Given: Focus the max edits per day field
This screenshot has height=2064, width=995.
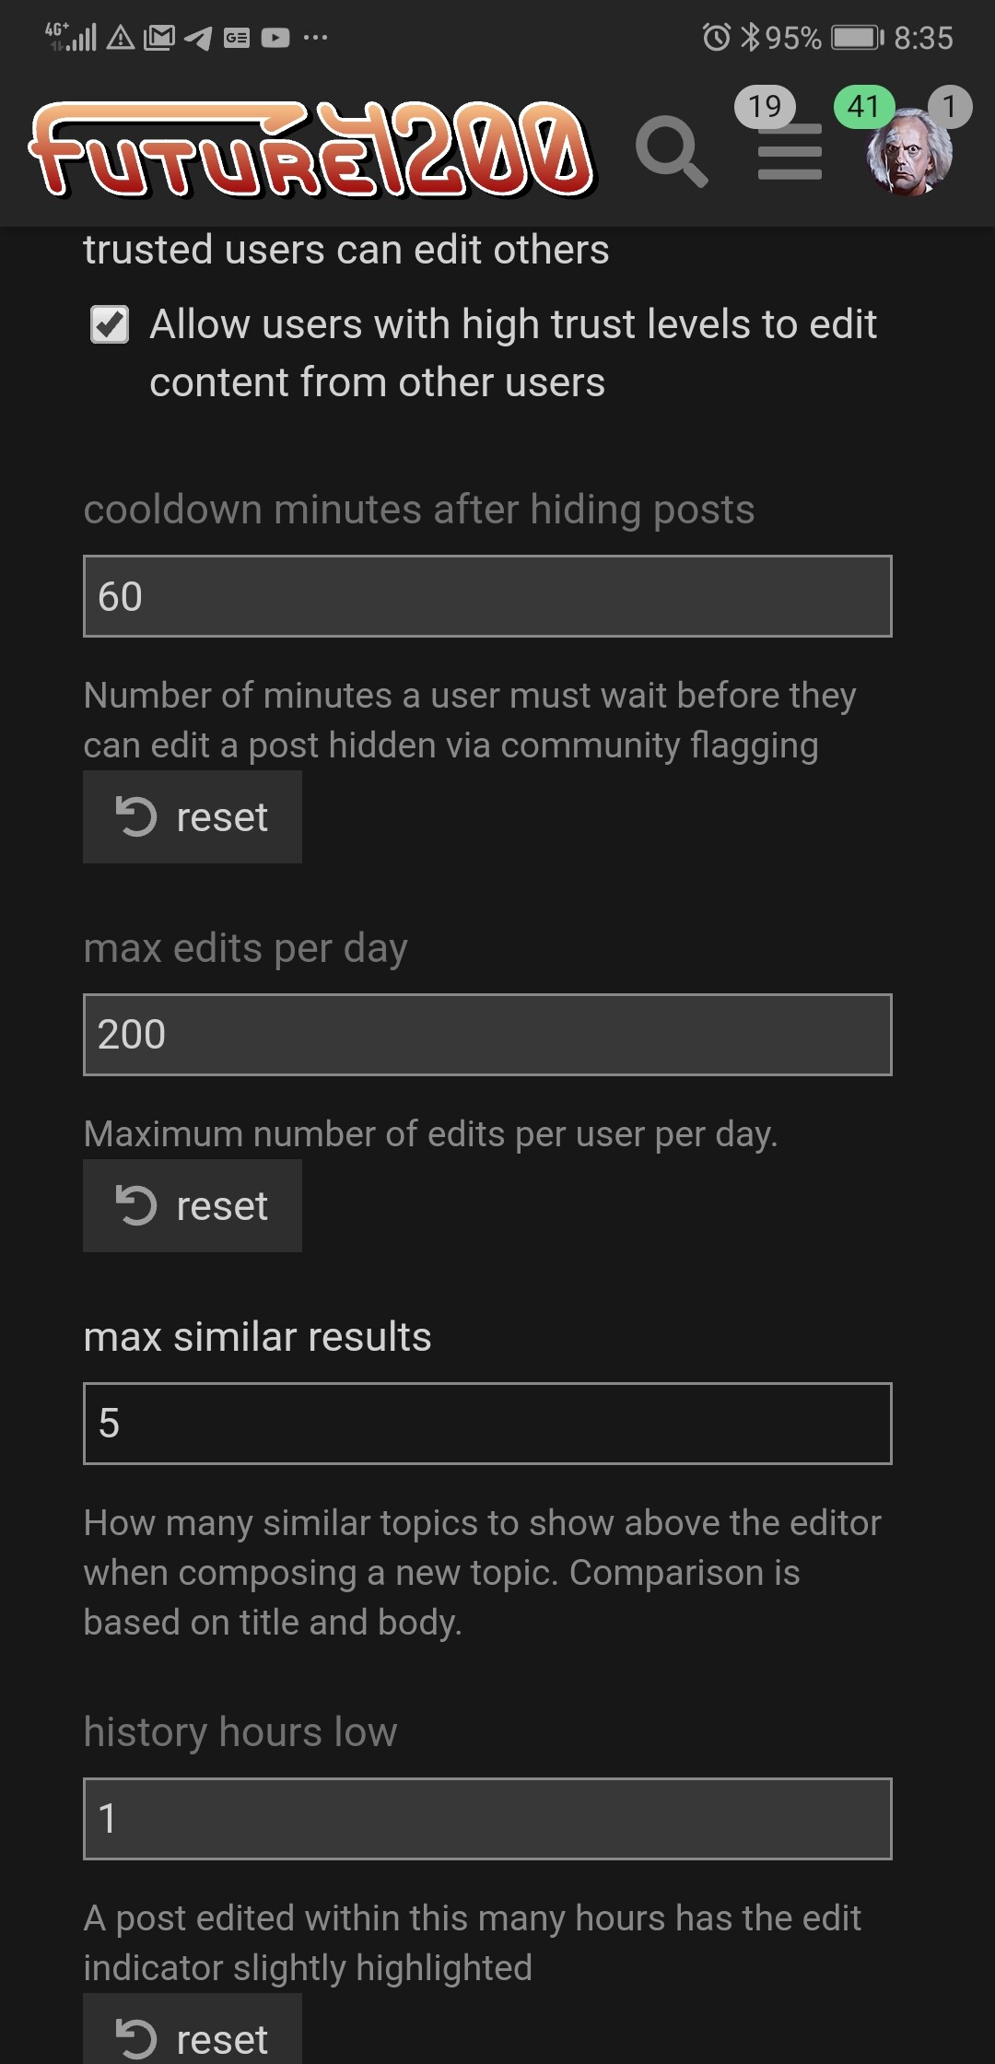Looking at the screenshot, I should 487,1035.
